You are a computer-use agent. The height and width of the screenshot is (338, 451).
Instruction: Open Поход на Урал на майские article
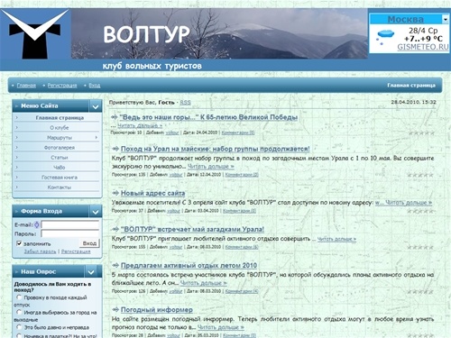pyautogui.click(x=216, y=149)
